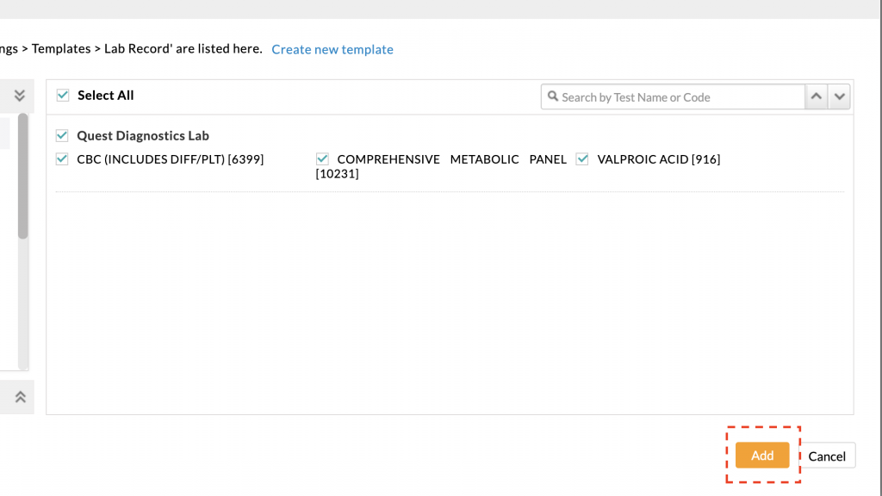The height and width of the screenshot is (496, 882).
Task: Click the double chevron up icon
Action: (x=20, y=397)
